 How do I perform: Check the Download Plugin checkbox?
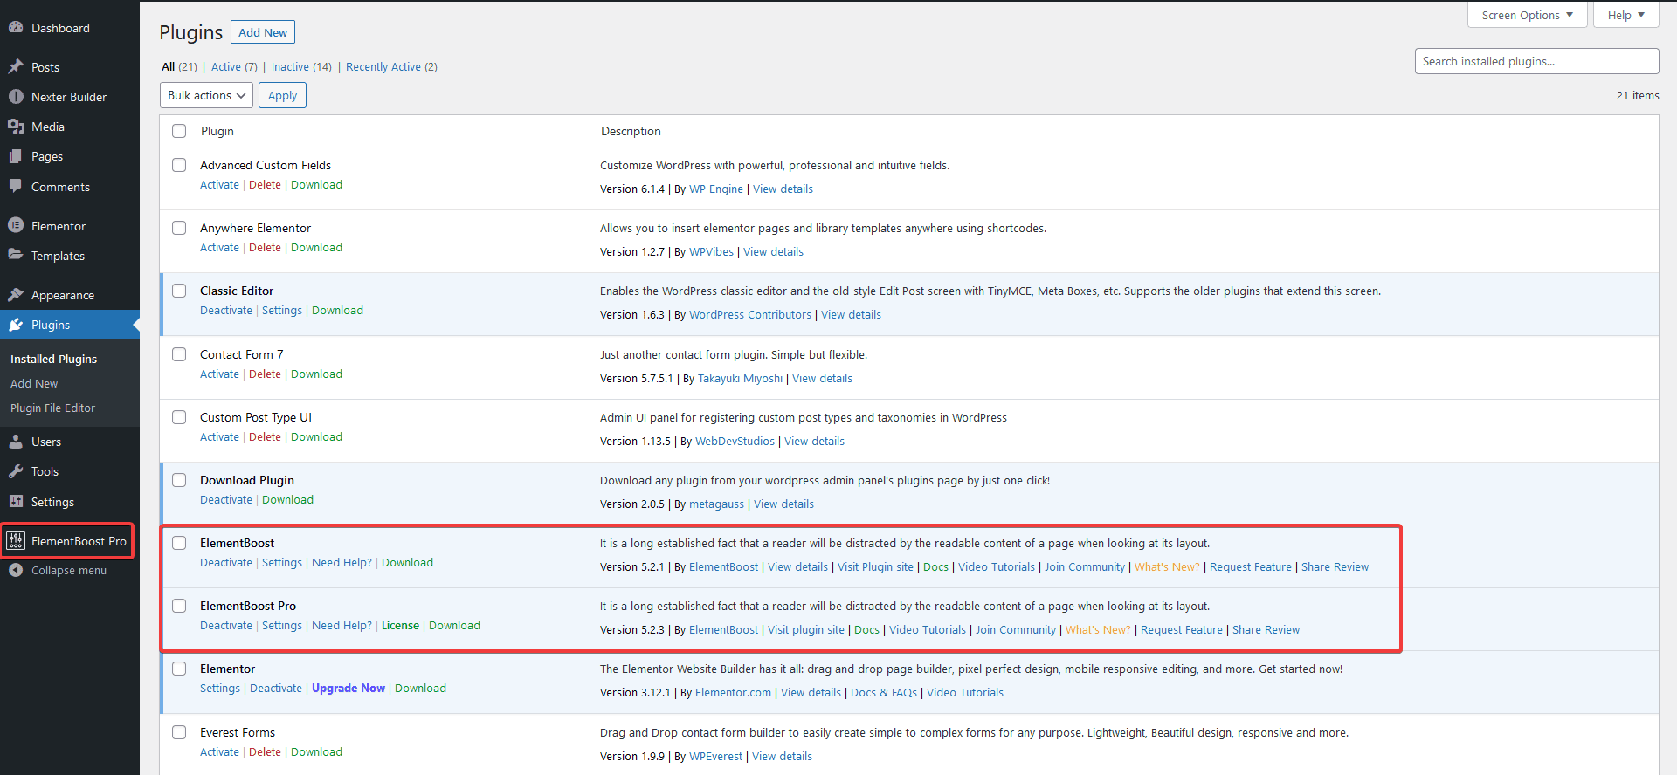pos(179,480)
